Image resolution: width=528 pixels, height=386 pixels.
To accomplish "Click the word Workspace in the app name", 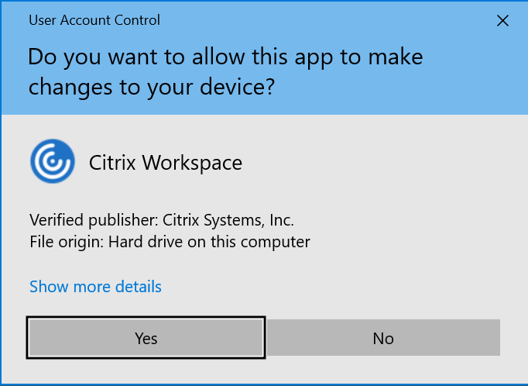I will [192, 163].
